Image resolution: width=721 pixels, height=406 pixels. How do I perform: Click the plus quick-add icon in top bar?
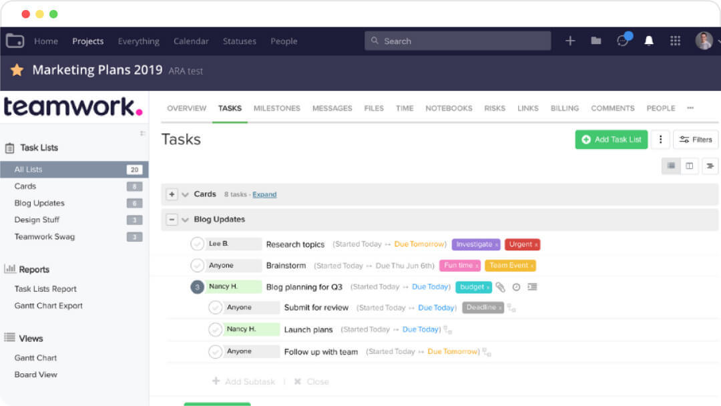[x=571, y=41]
